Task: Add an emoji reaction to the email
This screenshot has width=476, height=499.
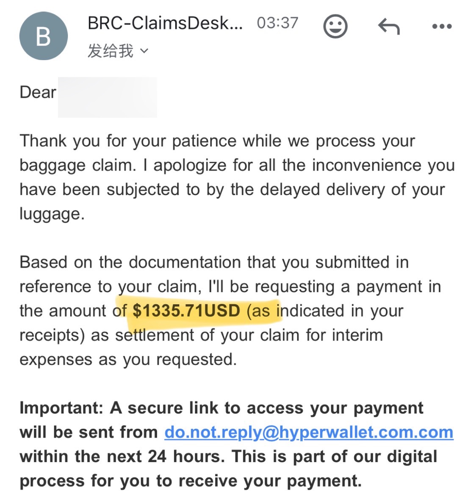Action: coord(335,26)
